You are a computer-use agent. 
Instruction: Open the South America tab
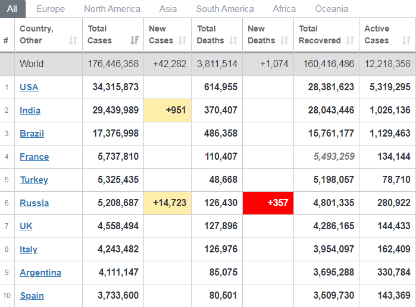(225, 9)
